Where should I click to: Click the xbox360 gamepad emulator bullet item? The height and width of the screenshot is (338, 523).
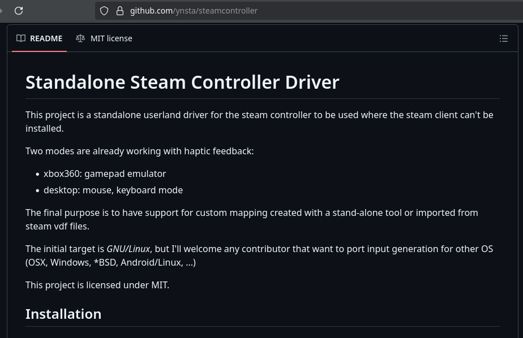(x=105, y=174)
